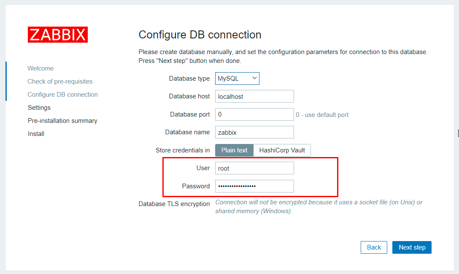Click the Database host field

[254, 96]
